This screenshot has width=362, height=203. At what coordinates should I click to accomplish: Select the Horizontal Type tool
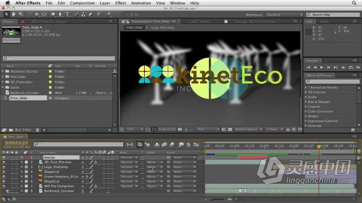click(67, 14)
